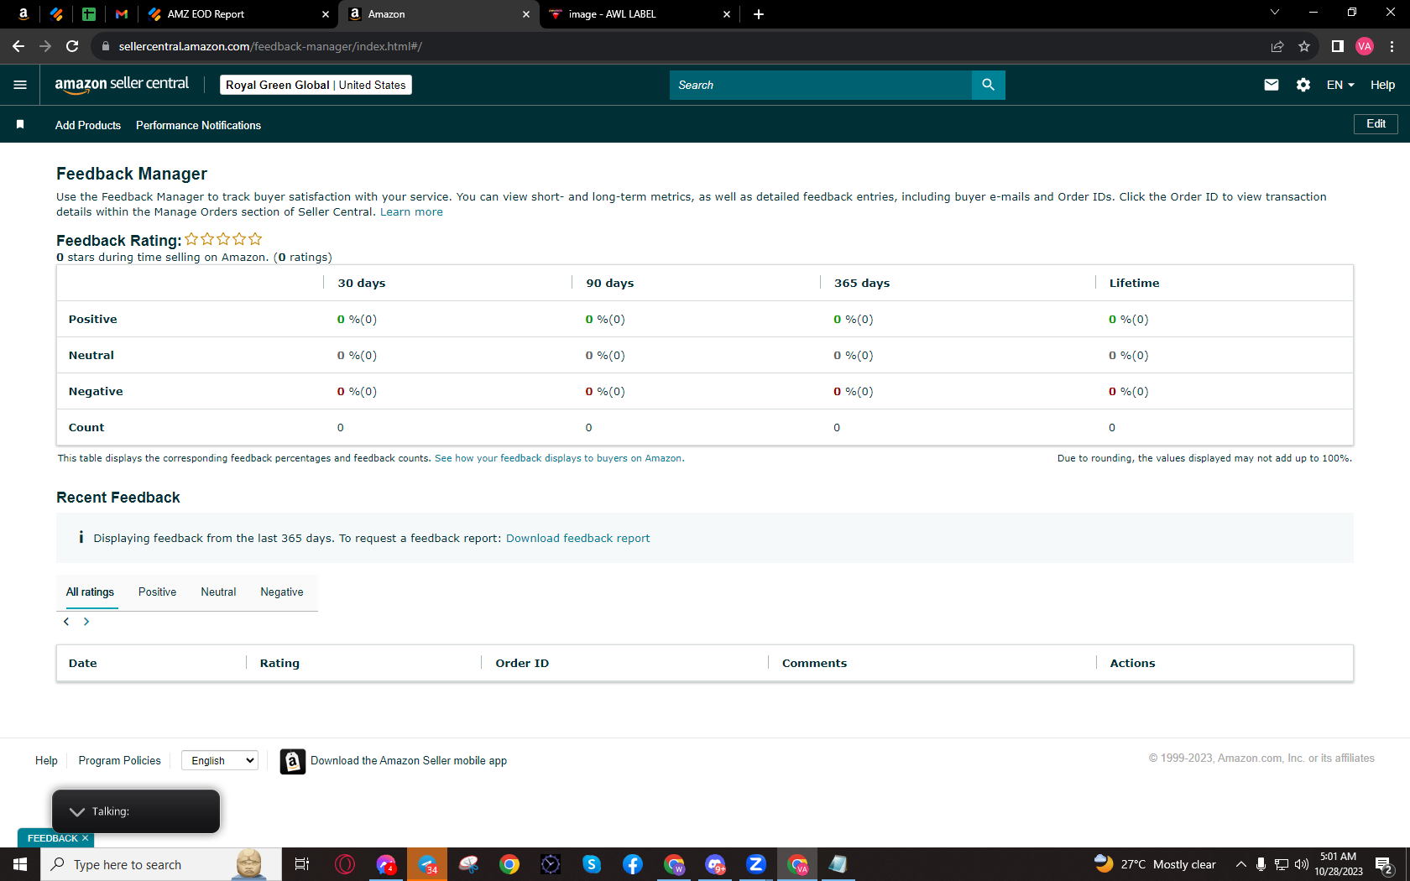The image size is (1410, 881).
Task: Open Zoom from the taskbar
Action: click(x=756, y=864)
